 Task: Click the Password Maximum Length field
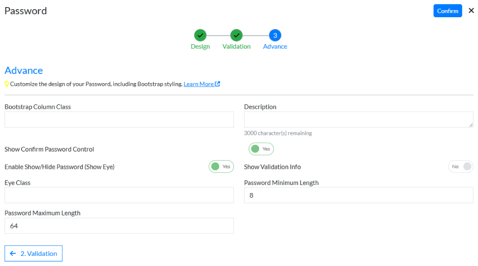[119, 226]
